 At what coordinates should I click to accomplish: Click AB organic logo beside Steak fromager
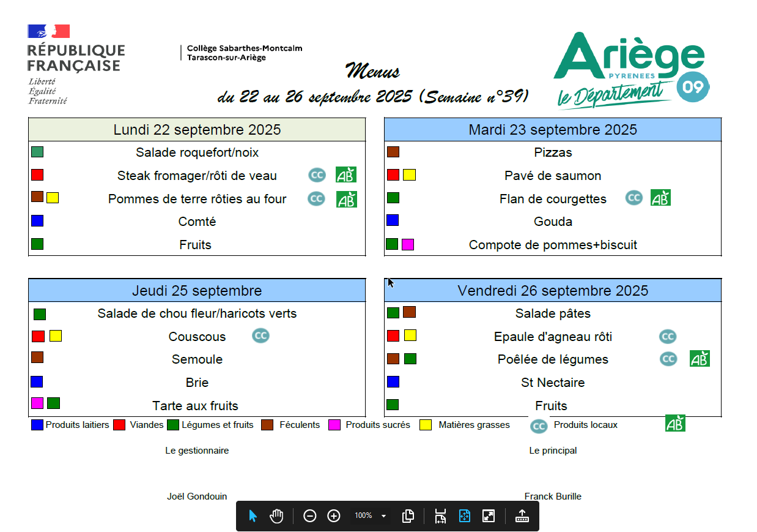click(346, 175)
